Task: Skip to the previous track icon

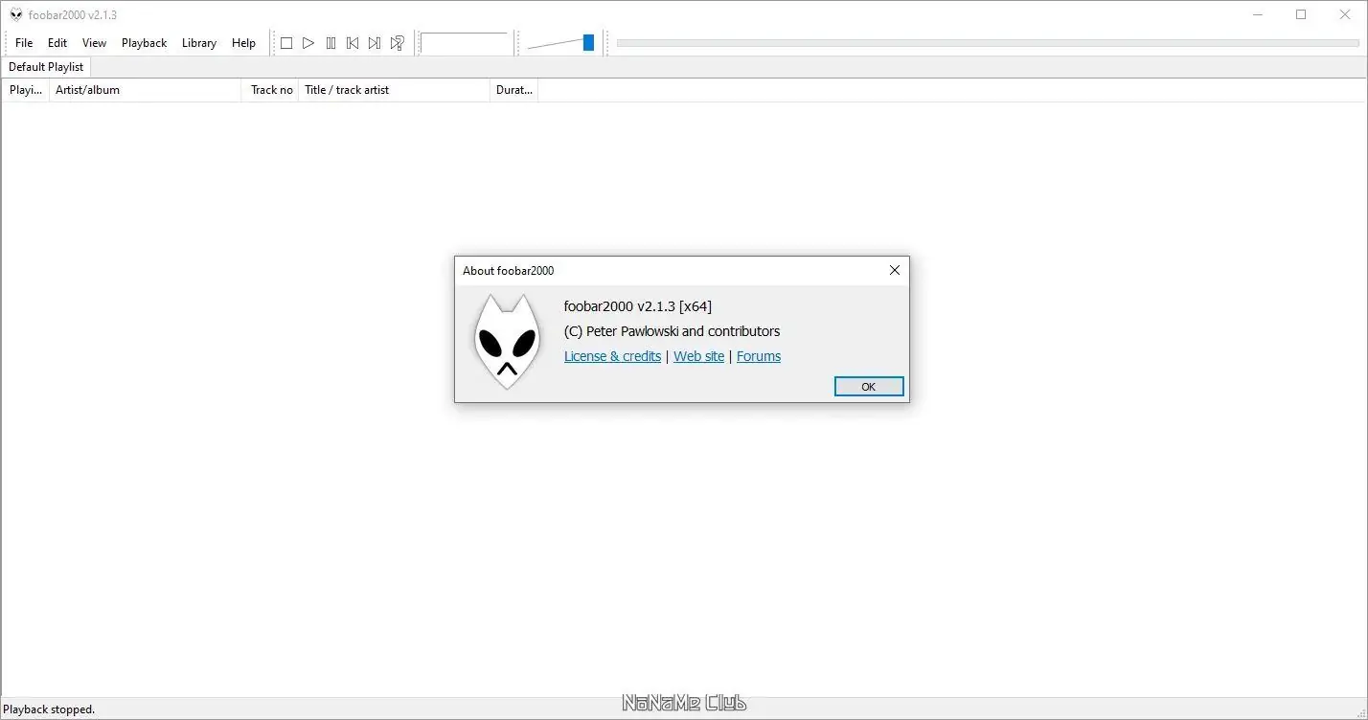Action: (x=353, y=43)
